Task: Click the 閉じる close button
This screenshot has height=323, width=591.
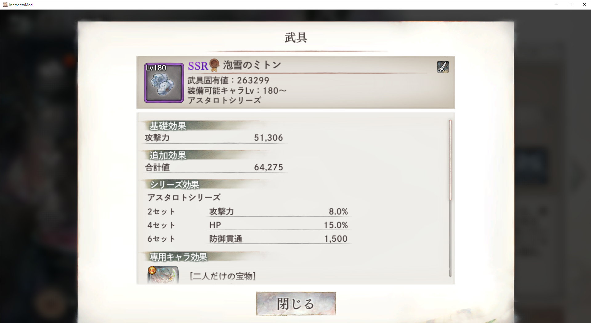Action: (296, 304)
